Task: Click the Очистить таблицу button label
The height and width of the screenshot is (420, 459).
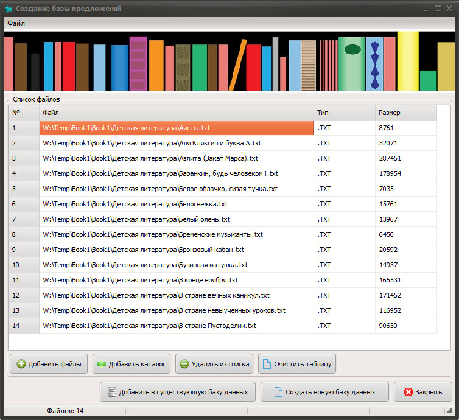Action: [303, 364]
